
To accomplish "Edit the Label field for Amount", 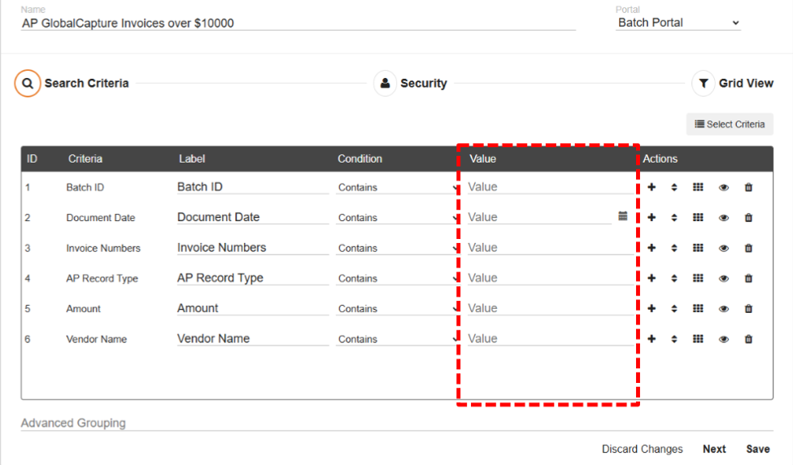I will point(253,308).
